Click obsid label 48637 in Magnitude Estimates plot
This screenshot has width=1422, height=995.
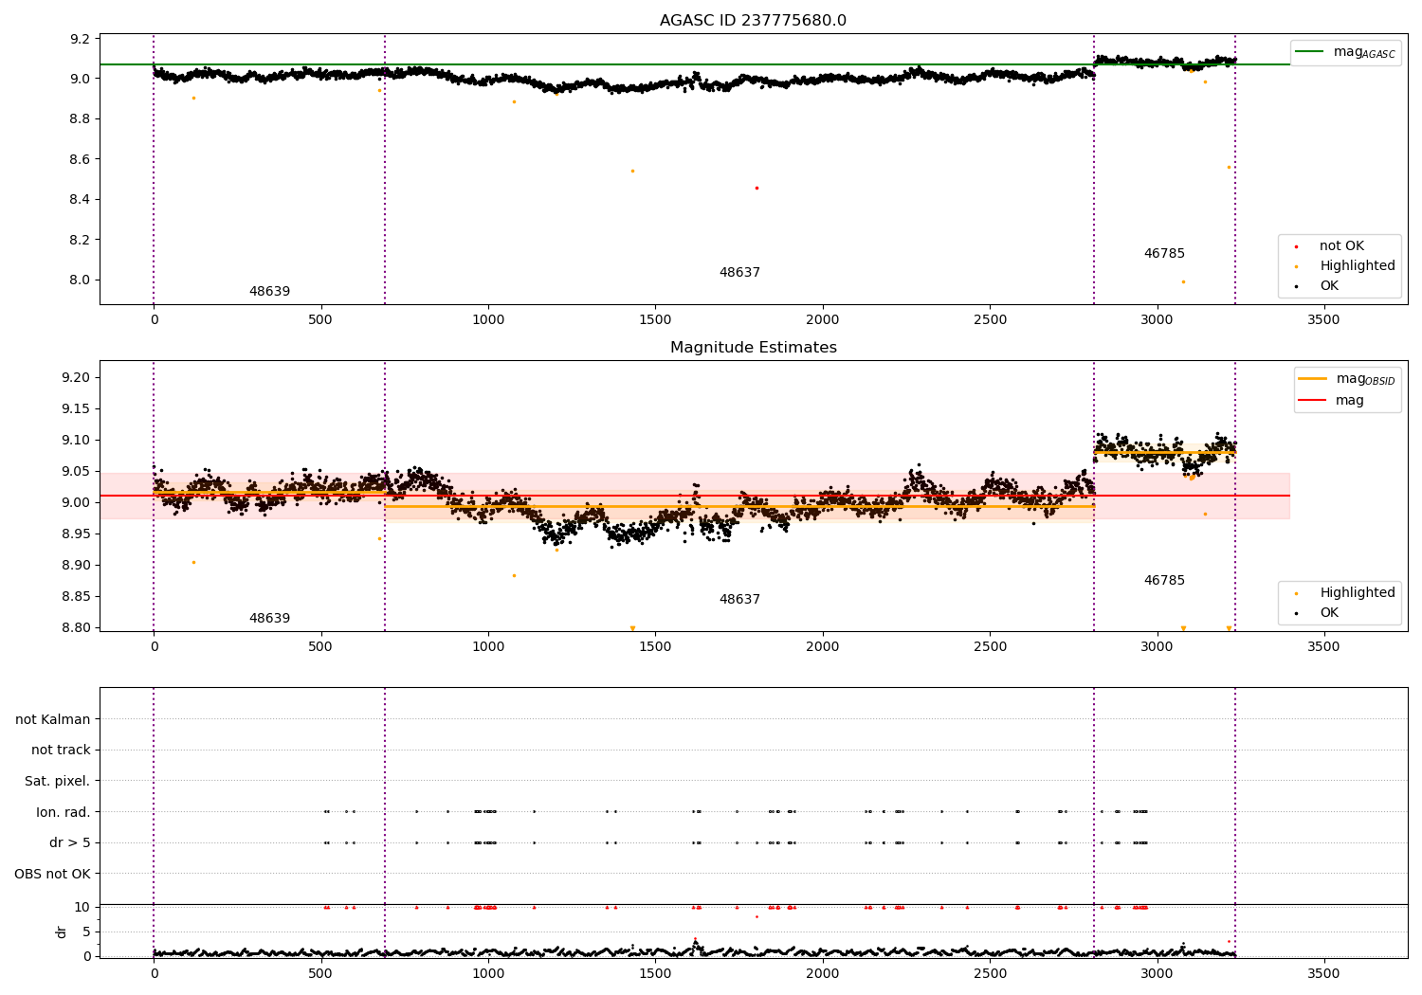coord(739,600)
